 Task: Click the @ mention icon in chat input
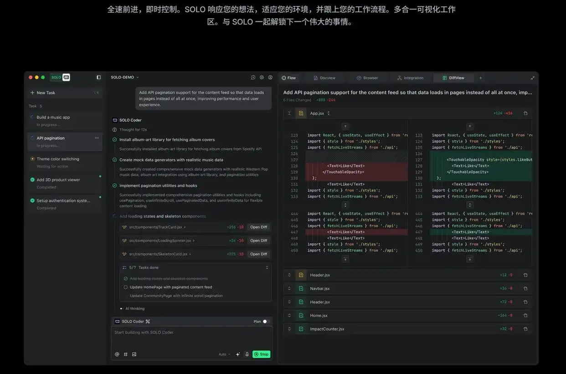117,354
